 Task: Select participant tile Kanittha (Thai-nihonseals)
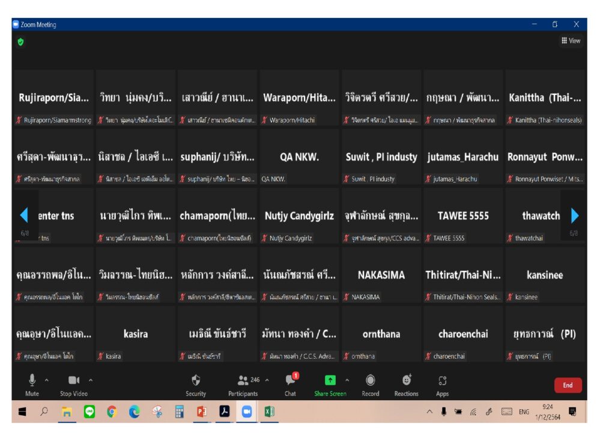click(545, 98)
